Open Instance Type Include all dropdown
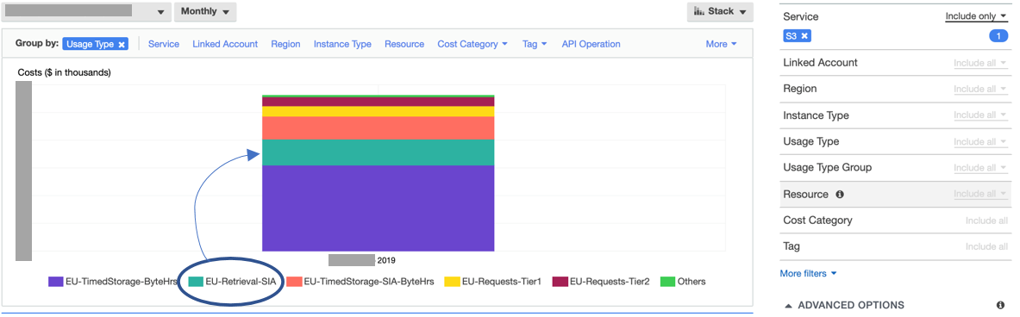 980,115
